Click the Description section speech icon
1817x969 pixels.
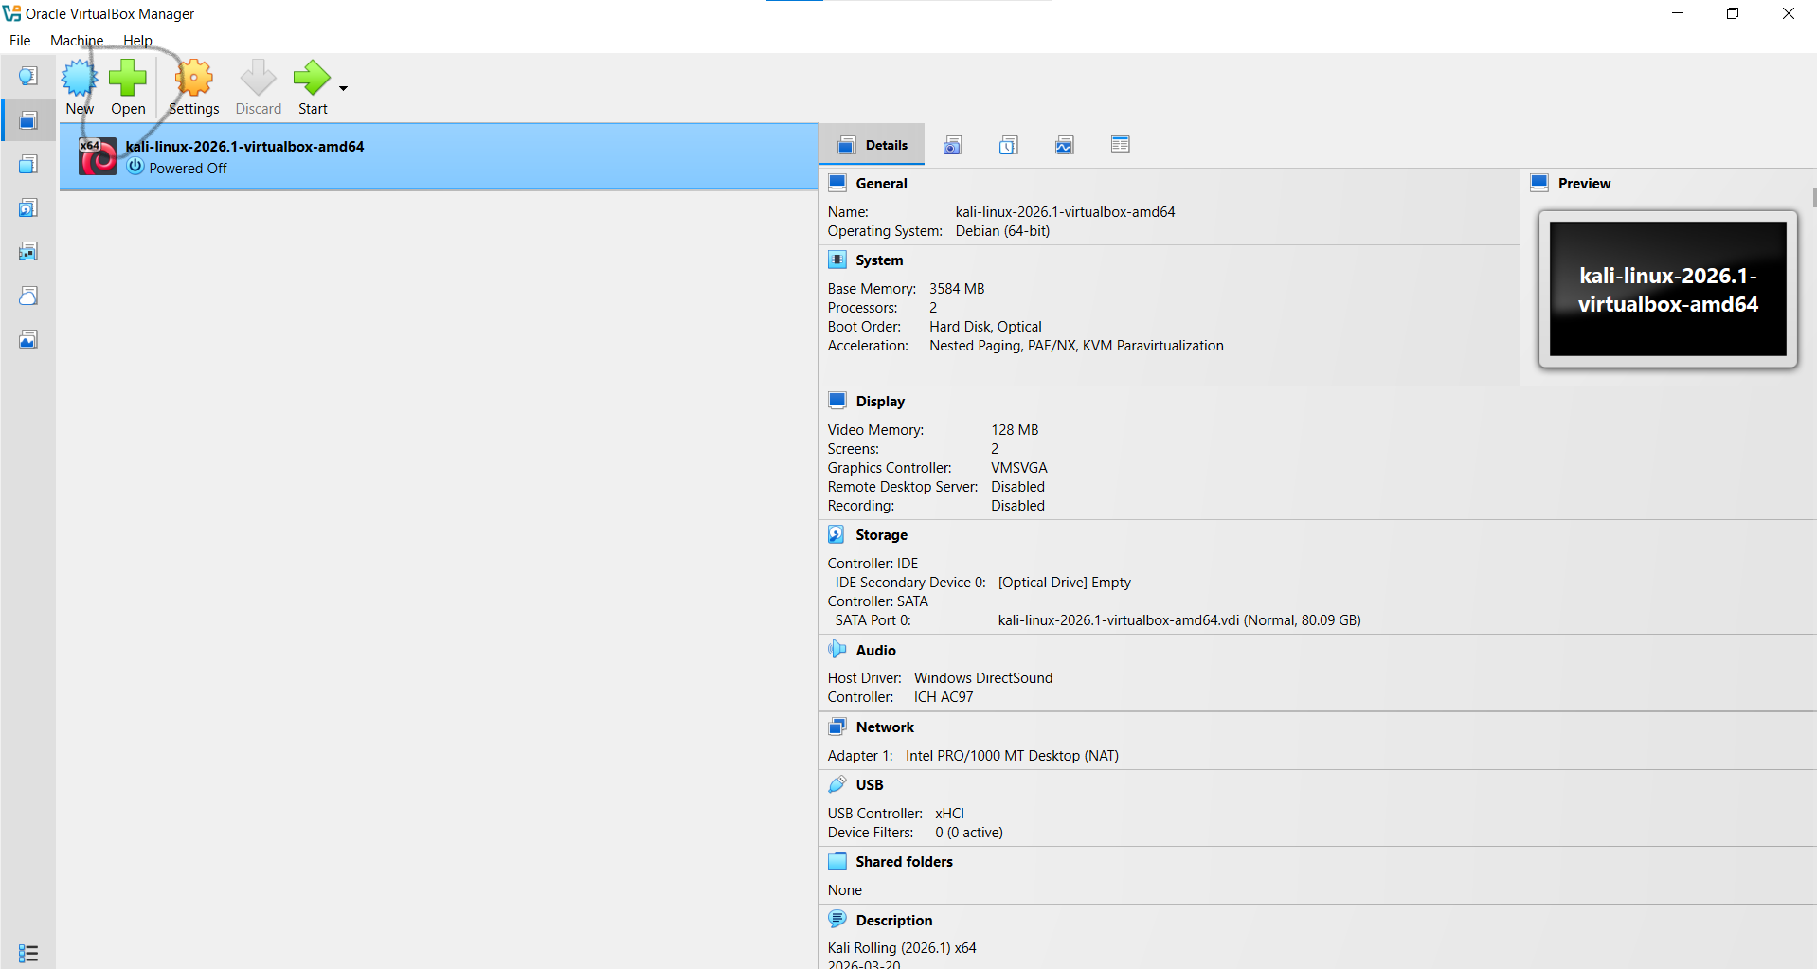837,919
